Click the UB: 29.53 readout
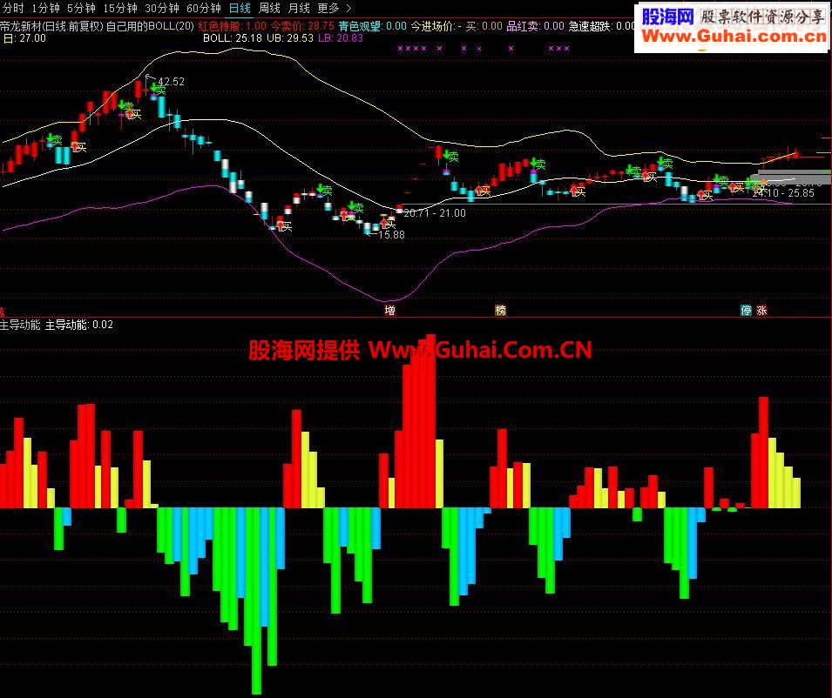 290,38
